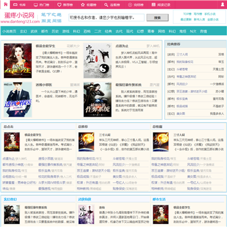Click the 蛋疼小说网 site logo
This screenshot has width=227, height=227.
click(20, 15)
